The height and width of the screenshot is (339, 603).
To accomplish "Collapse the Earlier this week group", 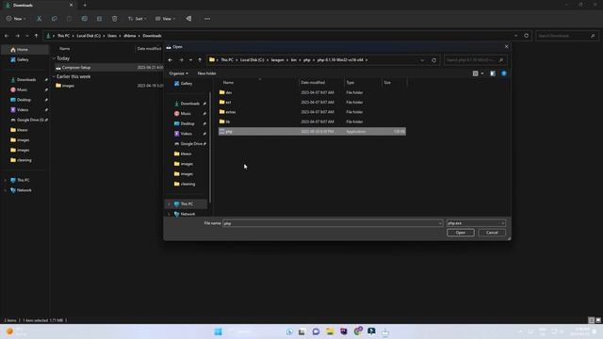I will (x=54, y=76).
